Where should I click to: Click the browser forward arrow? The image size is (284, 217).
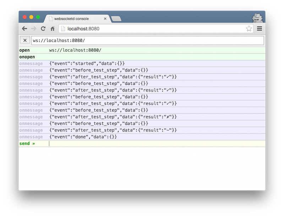(x=33, y=29)
